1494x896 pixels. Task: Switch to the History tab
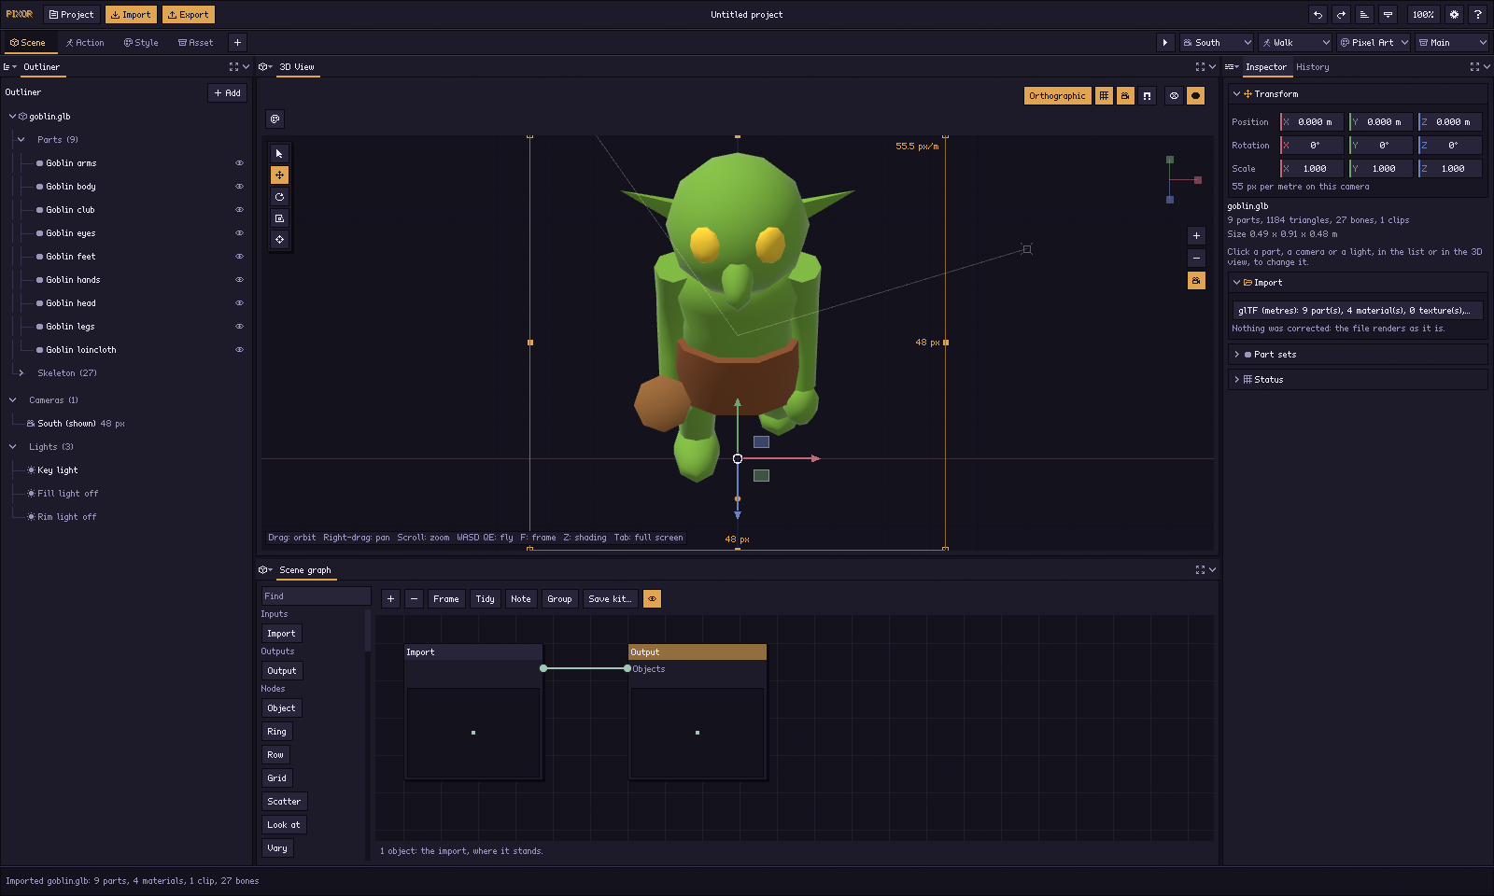[x=1312, y=67]
